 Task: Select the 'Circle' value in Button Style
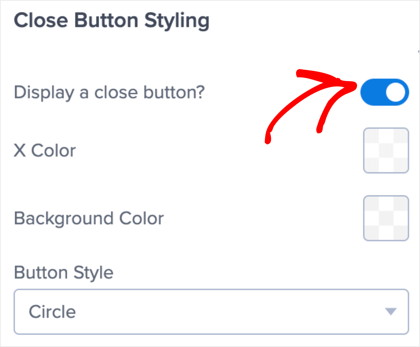[52, 312]
